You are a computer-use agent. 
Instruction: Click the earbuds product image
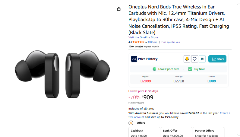(62, 74)
